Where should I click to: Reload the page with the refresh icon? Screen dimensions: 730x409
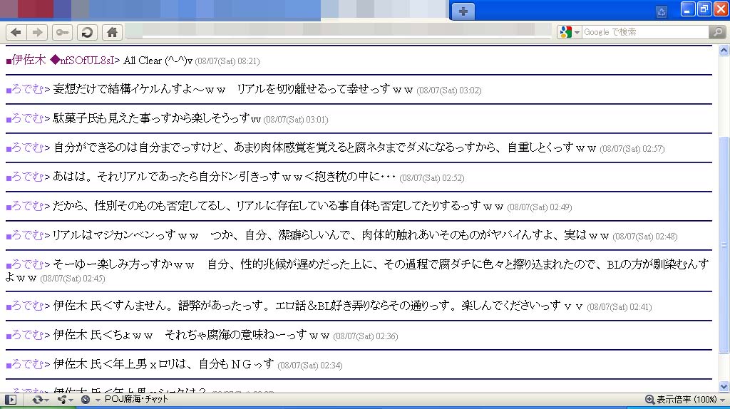(x=87, y=32)
